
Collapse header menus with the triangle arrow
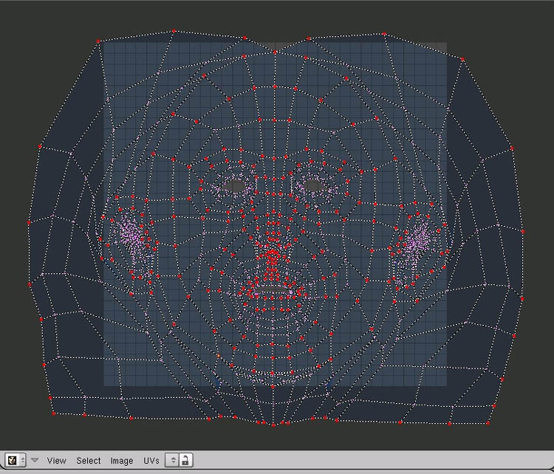pos(35,461)
